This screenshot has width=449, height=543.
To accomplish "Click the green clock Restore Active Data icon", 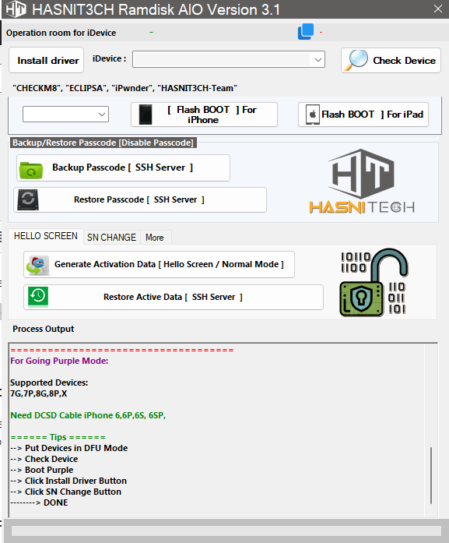I will tap(38, 297).
